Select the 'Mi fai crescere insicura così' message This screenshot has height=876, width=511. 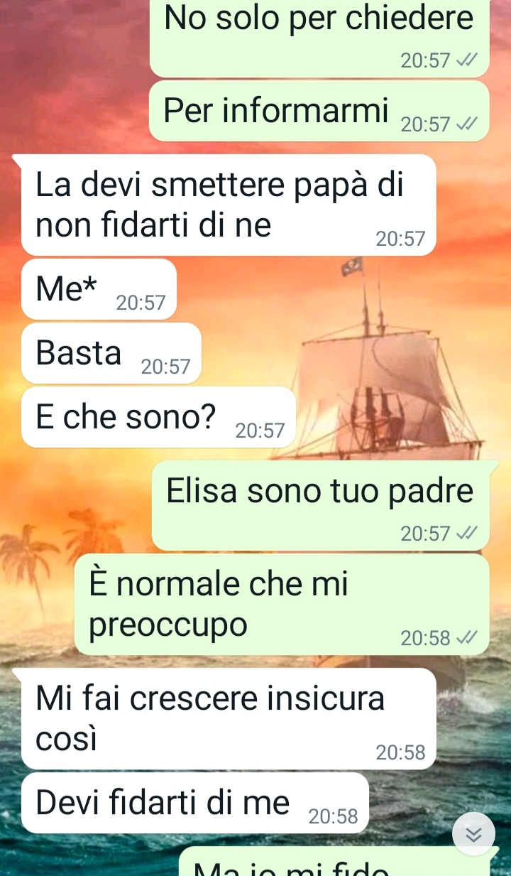tap(228, 718)
